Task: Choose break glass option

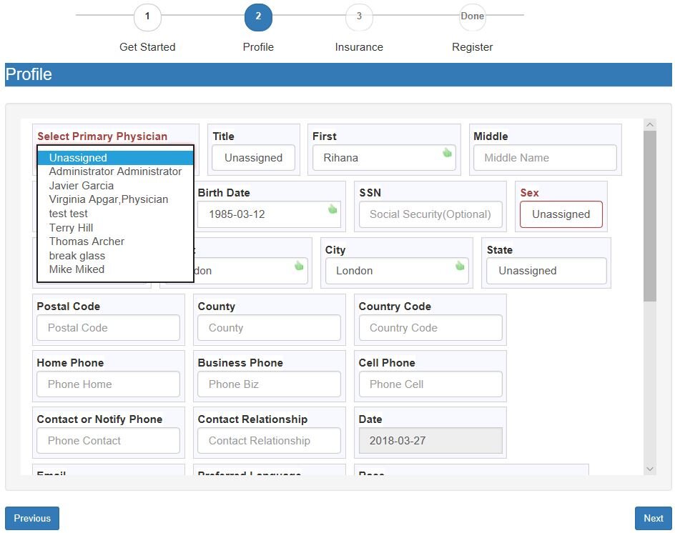Action: [x=115, y=256]
